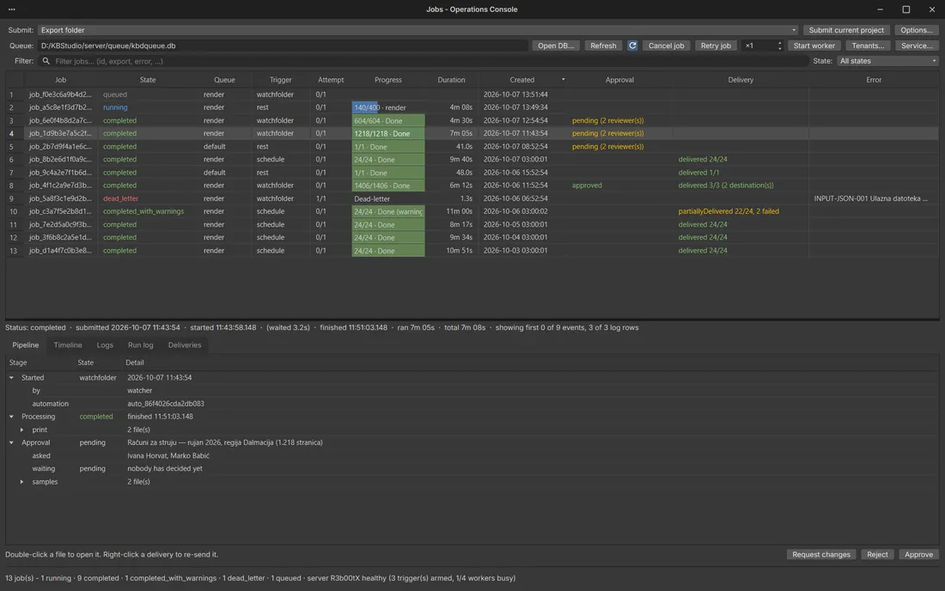Cancel the selected job
945x591 pixels.
(666, 46)
